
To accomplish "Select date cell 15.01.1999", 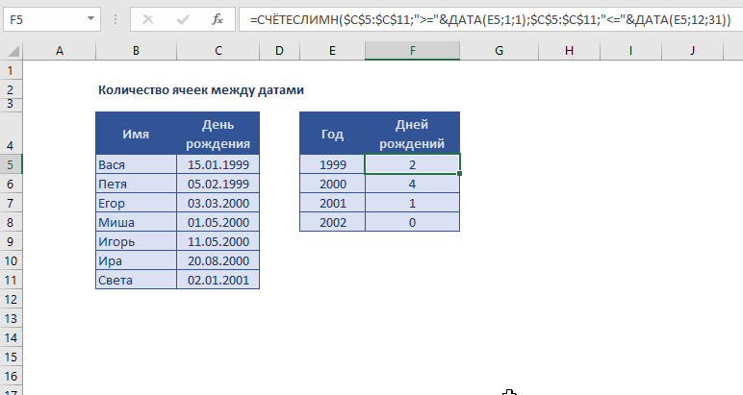I will 218,164.
